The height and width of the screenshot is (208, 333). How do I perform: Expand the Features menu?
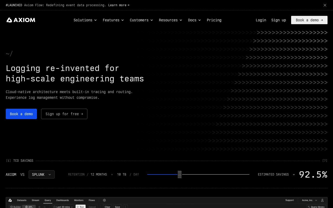(x=113, y=20)
